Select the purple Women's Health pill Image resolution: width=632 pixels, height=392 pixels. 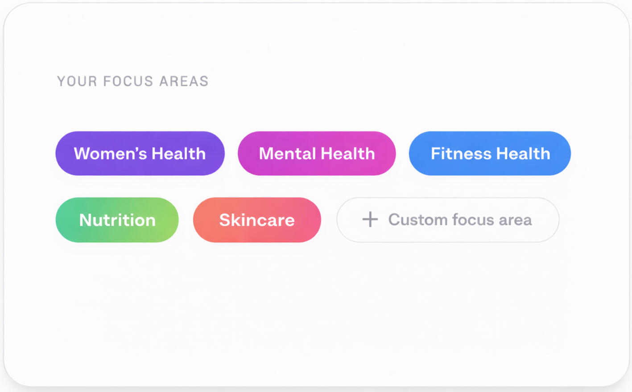point(140,153)
